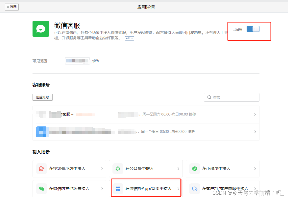
Task: Click the 已启用 status label
Action: [x=237, y=29]
